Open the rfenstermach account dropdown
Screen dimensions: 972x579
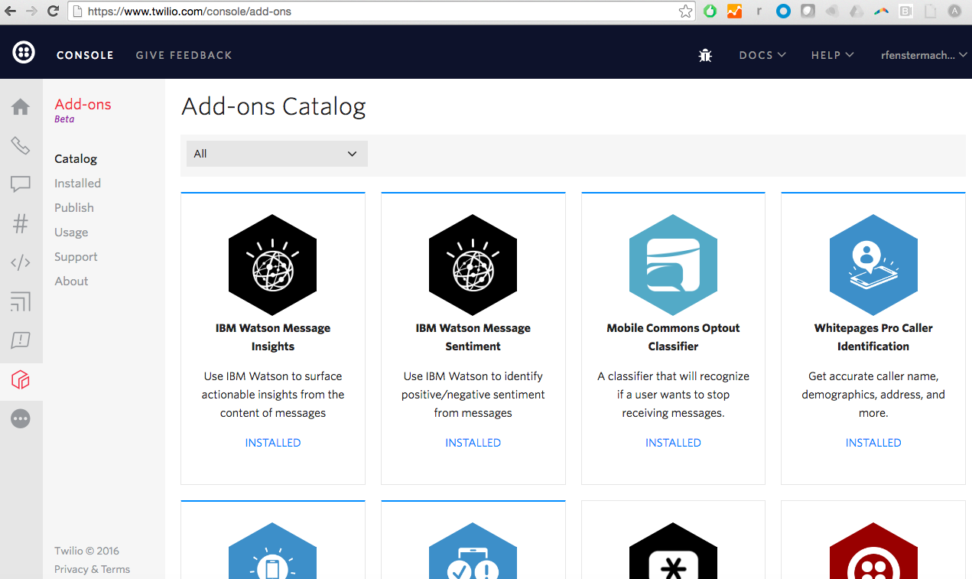point(924,55)
